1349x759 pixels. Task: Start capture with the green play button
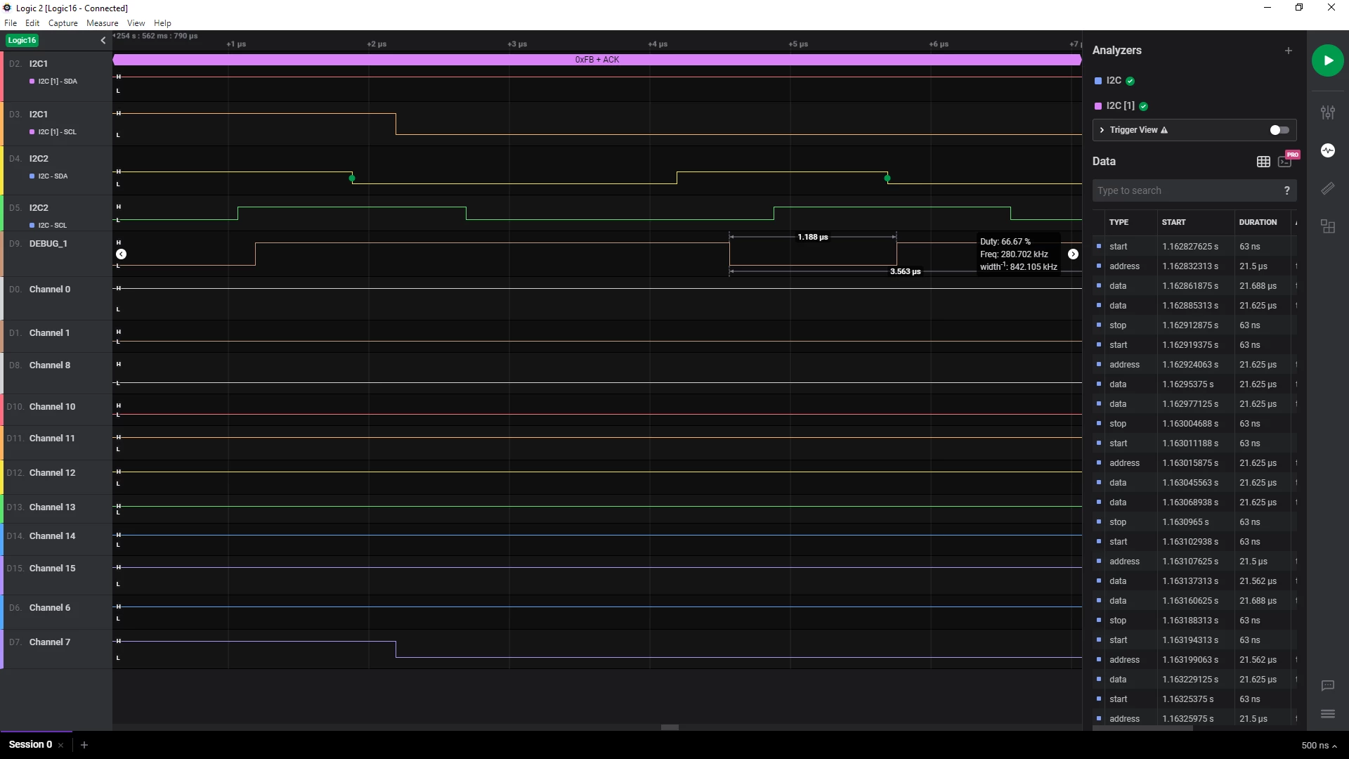[1327, 60]
